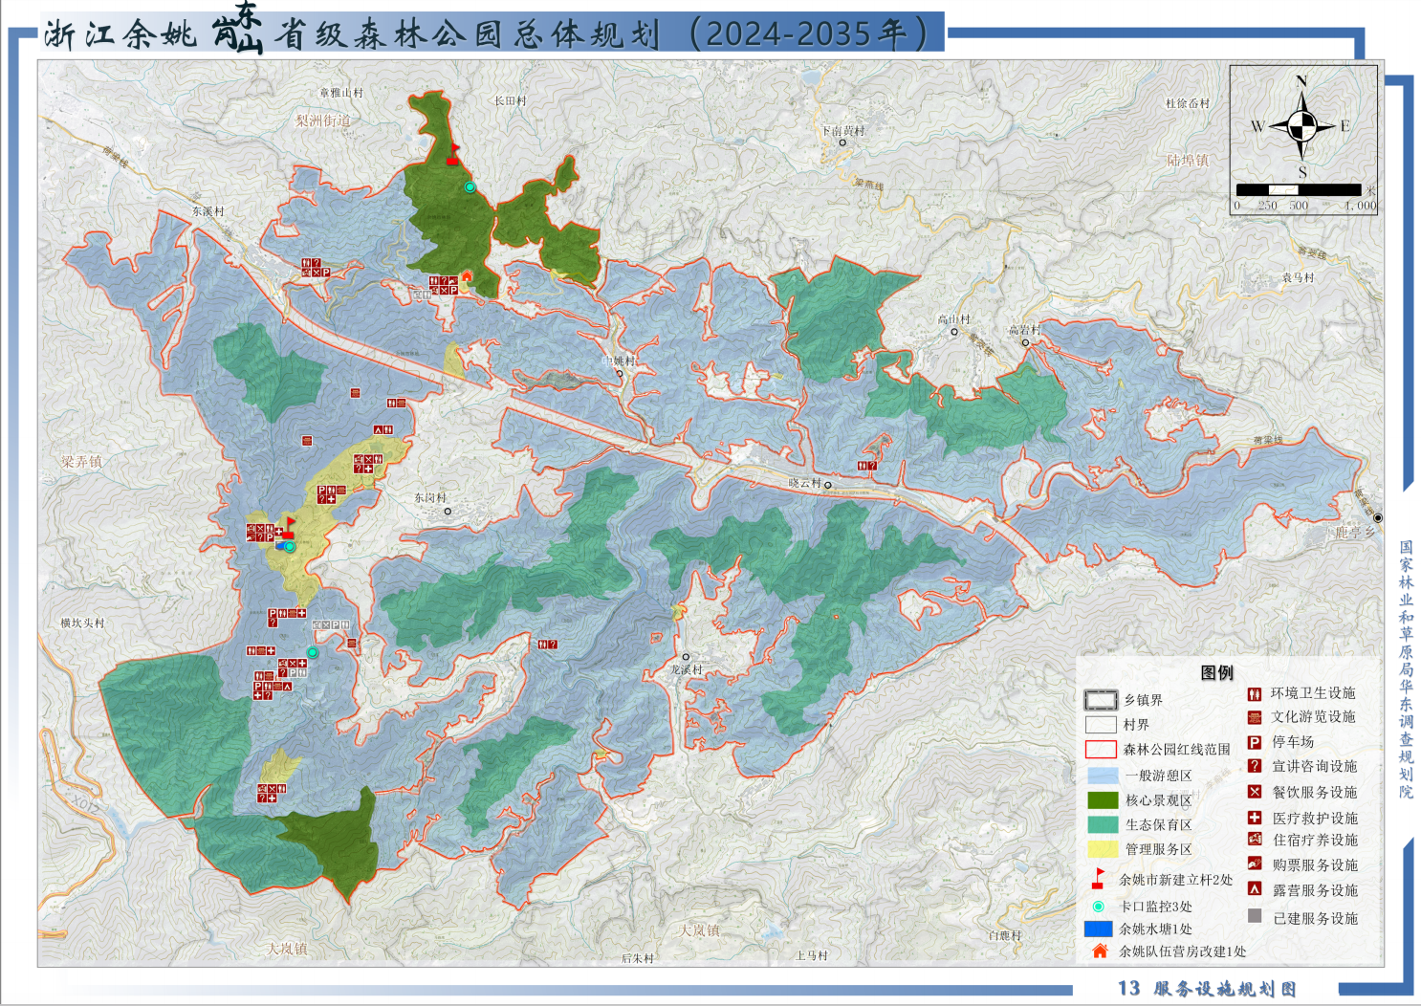Click the 管理服务区 yellow legend swatch
The height and width of the screenshot is (1006, 1421).
pos(1103,849)
